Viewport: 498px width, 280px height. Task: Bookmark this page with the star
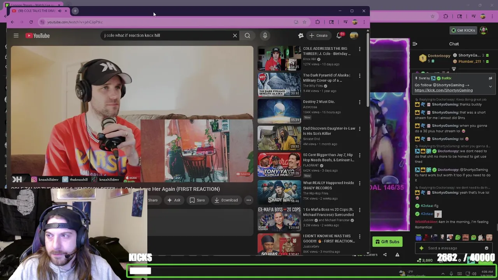[x=305, y=22]
